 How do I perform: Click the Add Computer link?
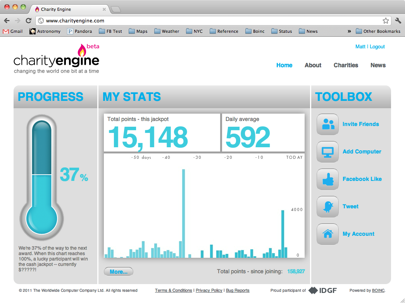[x=362, y=151]
